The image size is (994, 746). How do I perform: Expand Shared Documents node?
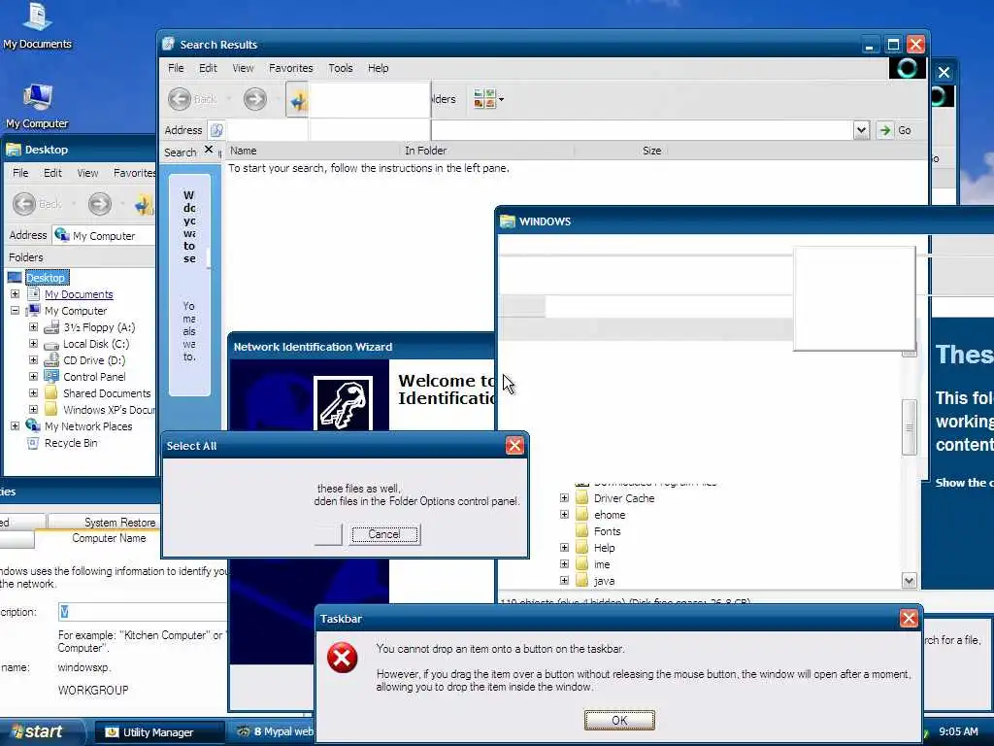(x=34, y=392)
